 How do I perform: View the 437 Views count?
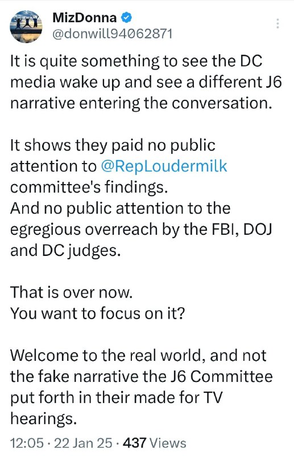tap(155, 443)
